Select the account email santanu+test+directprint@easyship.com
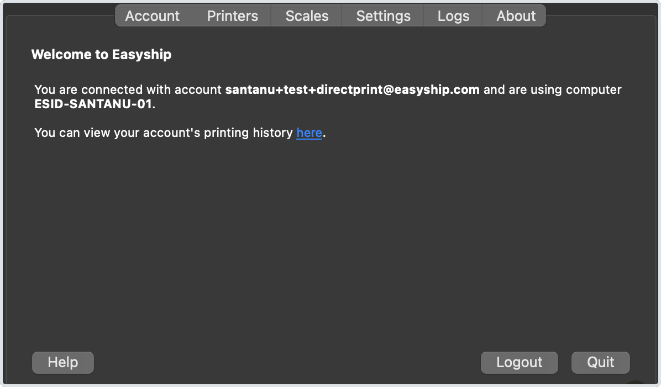 click(353, 89)
